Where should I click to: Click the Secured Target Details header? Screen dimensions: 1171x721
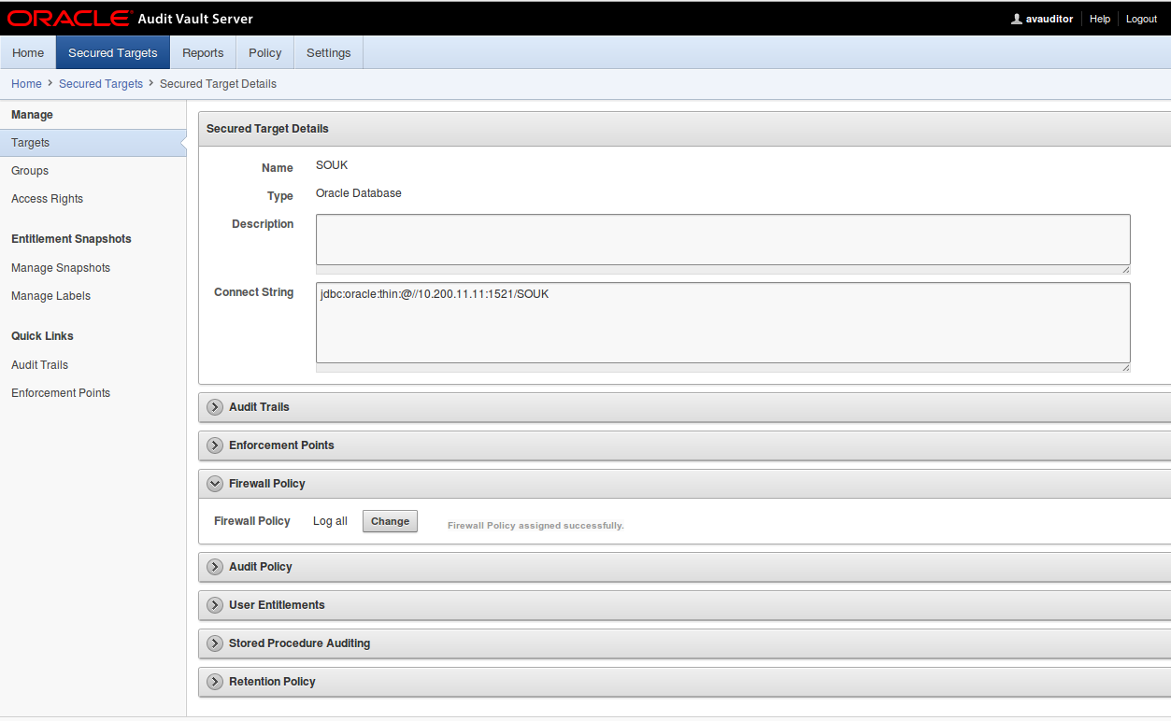click(267, 129)
